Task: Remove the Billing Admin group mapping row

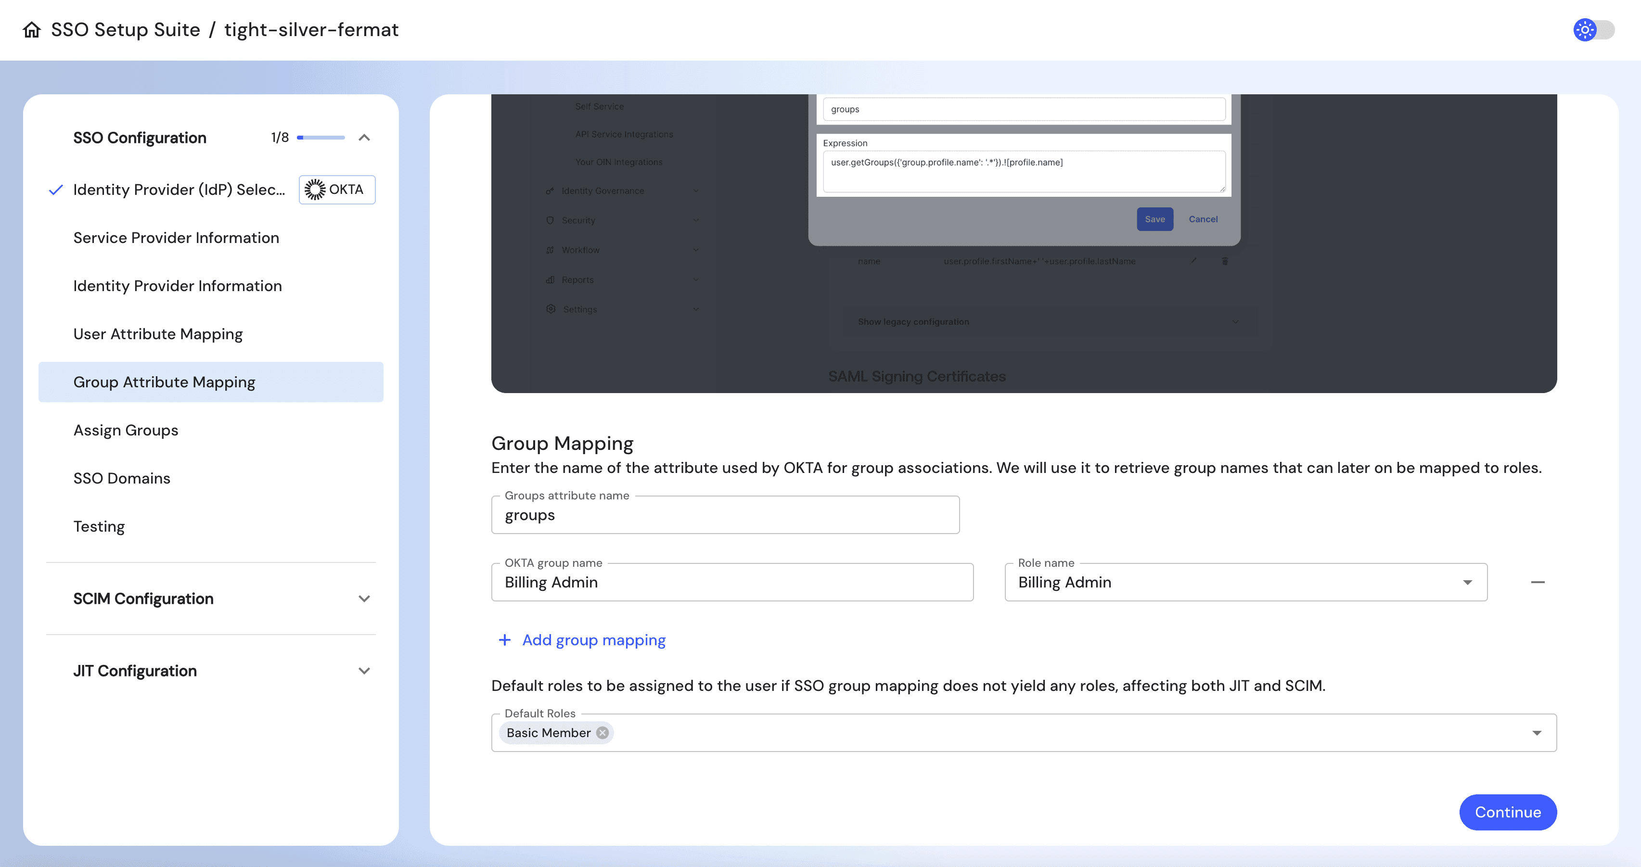Action: tap(1538, 582)
